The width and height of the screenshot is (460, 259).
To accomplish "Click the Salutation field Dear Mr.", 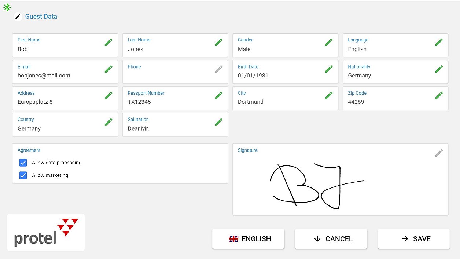I will coord(175,124).
